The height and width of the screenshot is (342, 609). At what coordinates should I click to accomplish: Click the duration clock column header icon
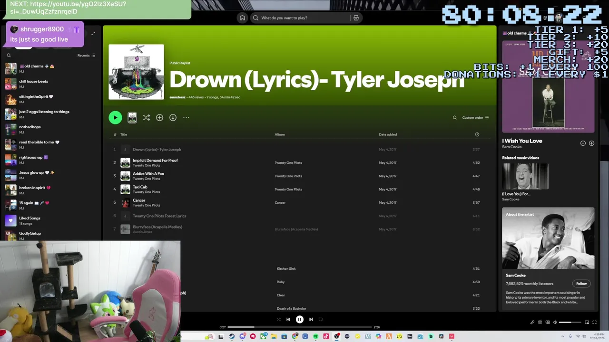(477, 134)
